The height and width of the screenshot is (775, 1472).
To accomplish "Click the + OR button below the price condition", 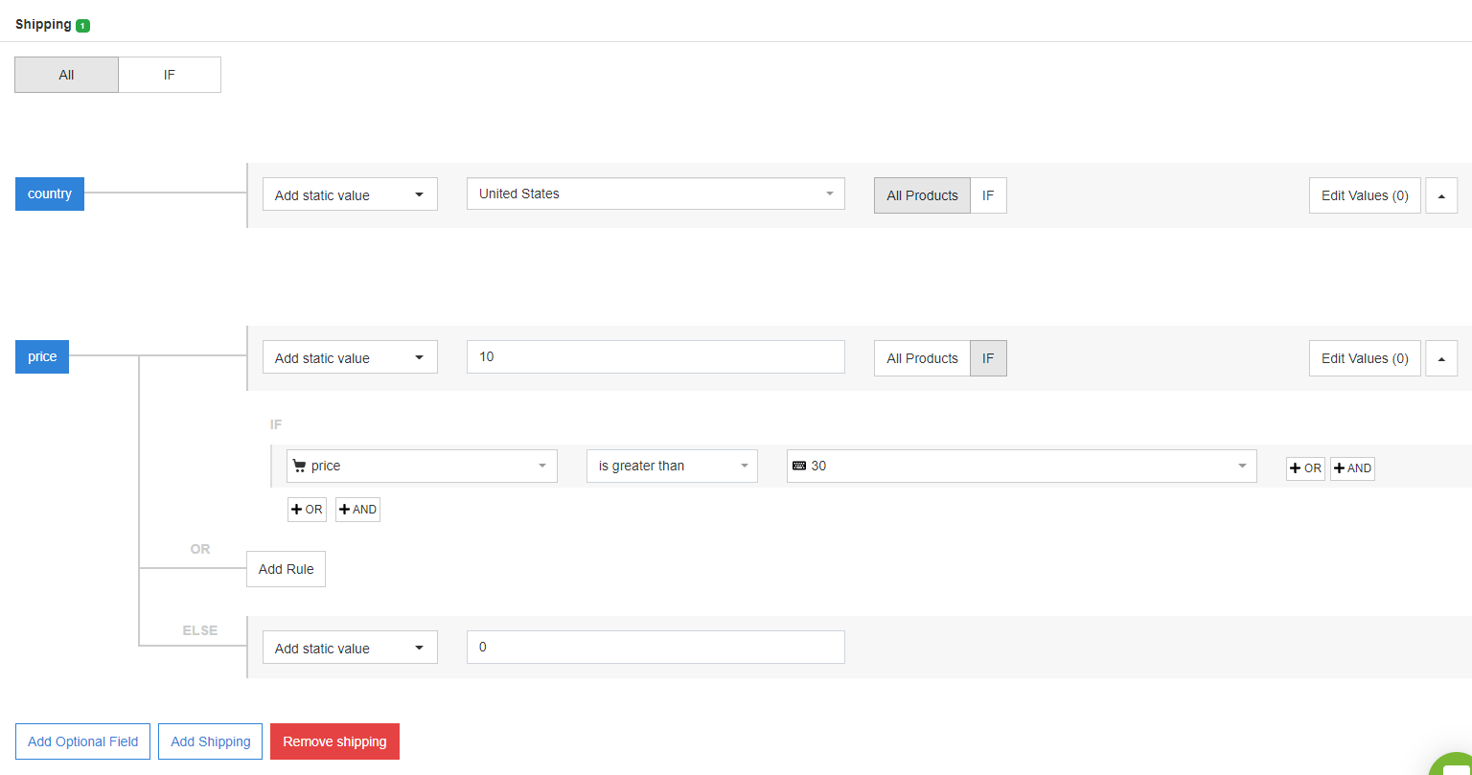I will pyautogui.click(x=307, y=510).
